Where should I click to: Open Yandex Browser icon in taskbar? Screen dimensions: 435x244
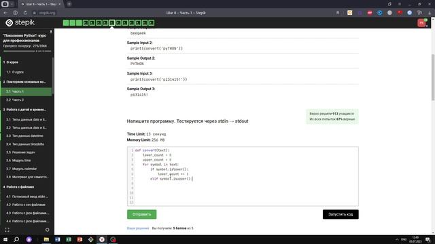tap(102, 239)
